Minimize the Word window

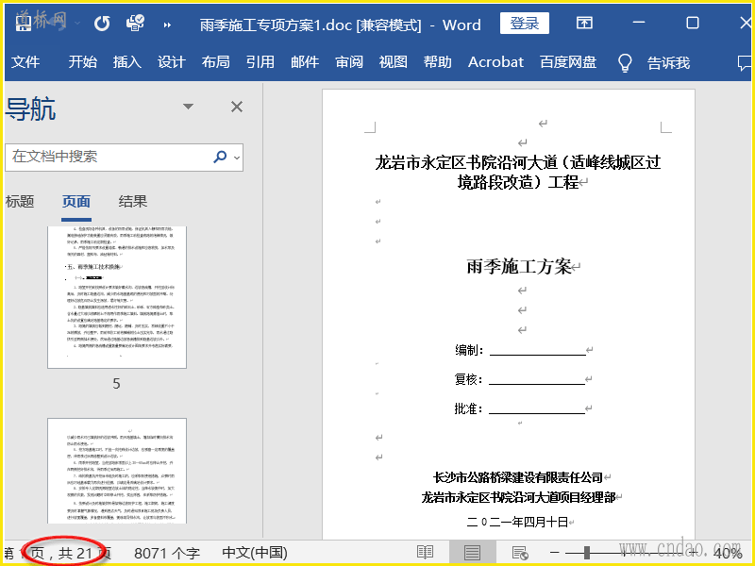639,23
